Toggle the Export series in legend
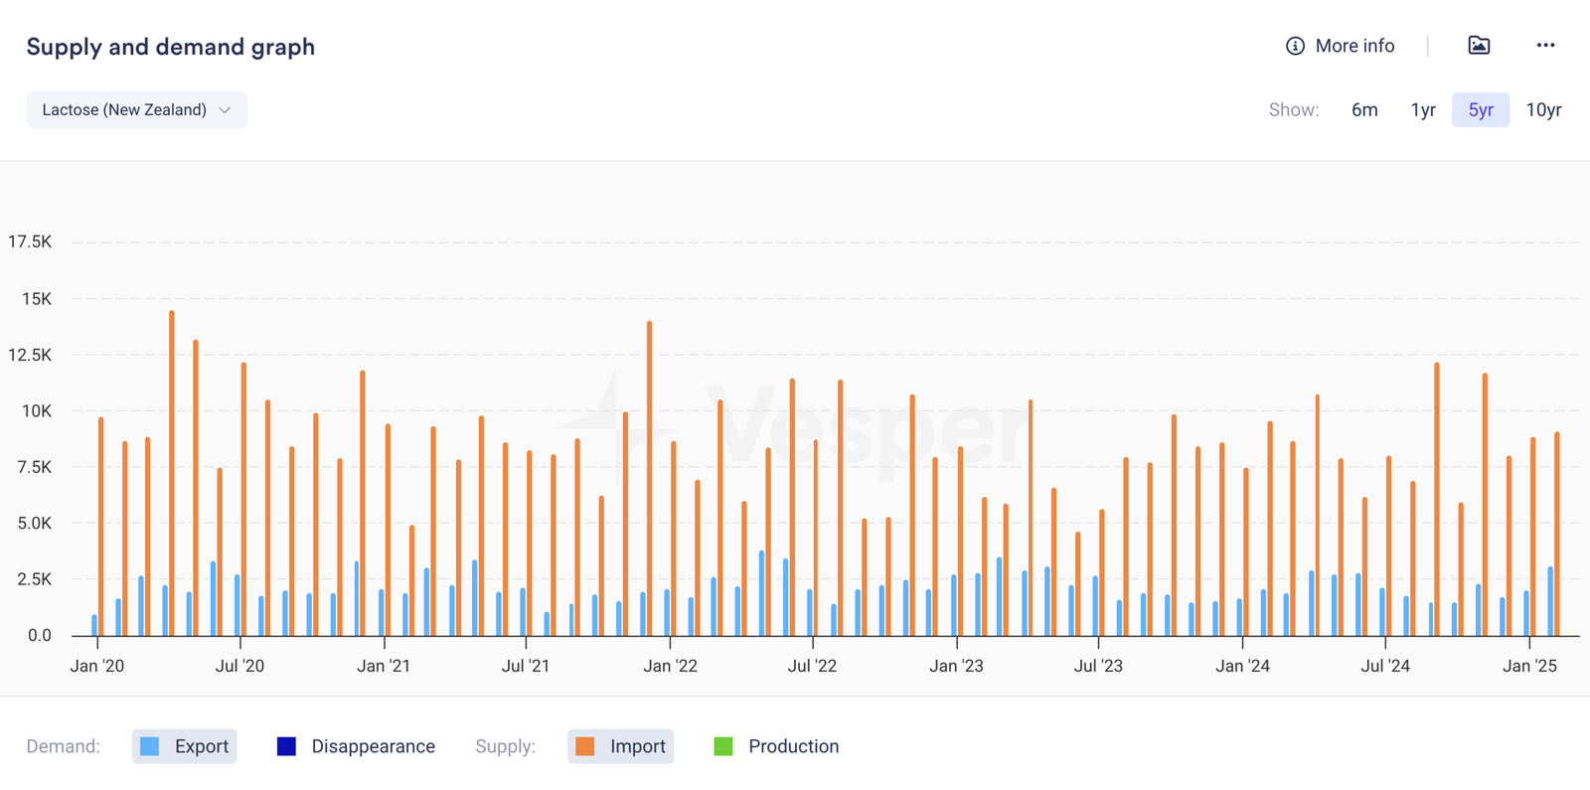1590x790 pixels. tap(185, 746)
